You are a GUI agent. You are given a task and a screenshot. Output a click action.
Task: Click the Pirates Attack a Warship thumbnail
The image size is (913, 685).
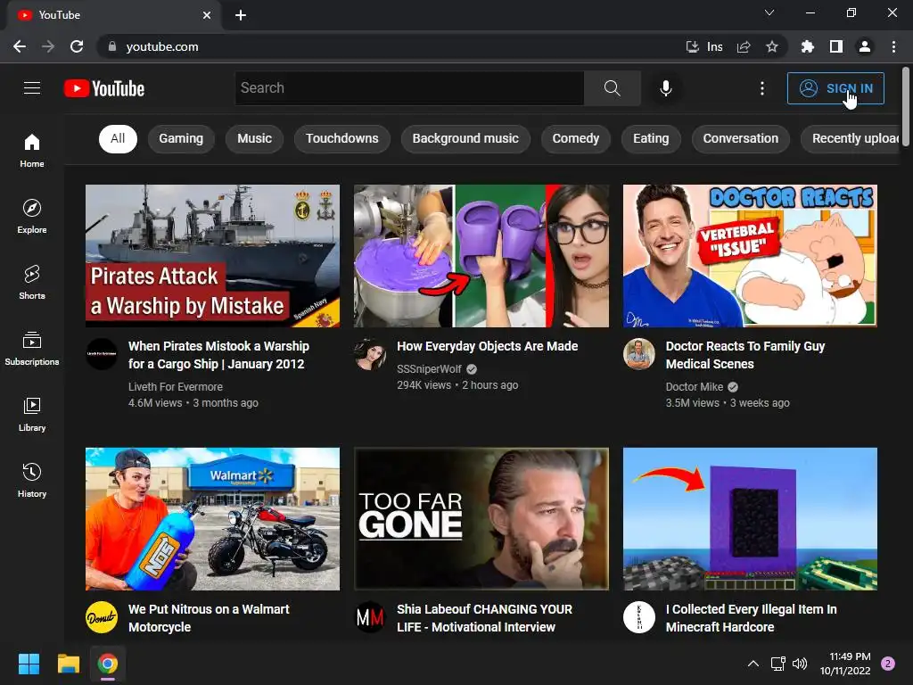coord(212,256)
